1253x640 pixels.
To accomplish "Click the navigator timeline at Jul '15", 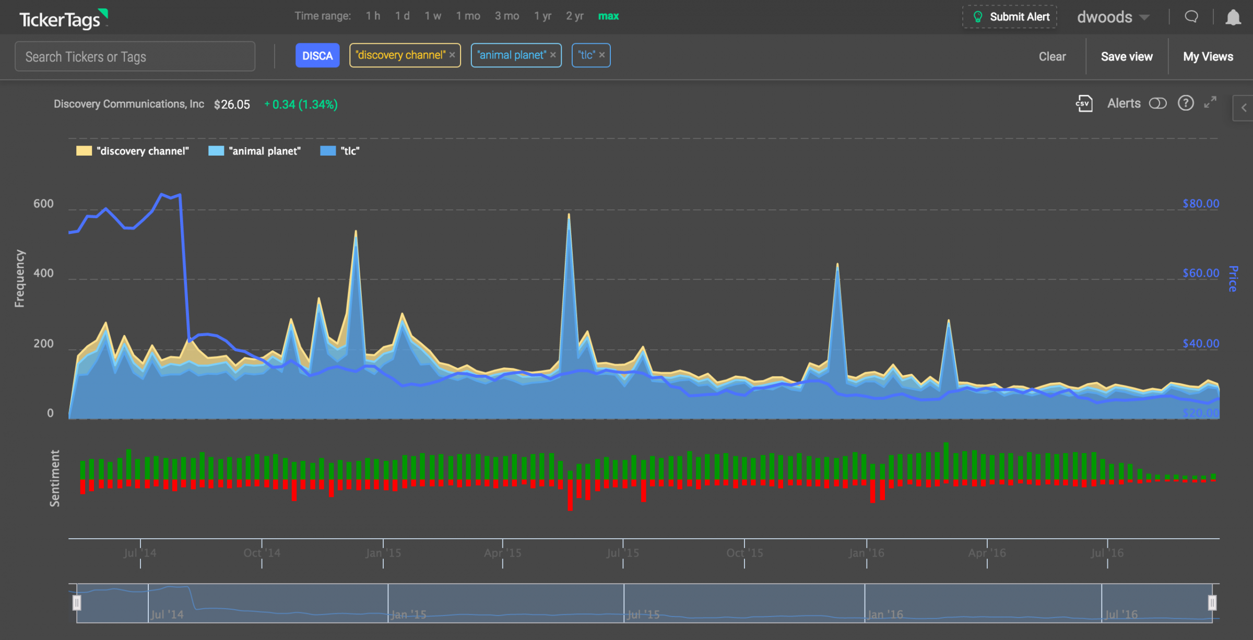I will coord(643,614).
